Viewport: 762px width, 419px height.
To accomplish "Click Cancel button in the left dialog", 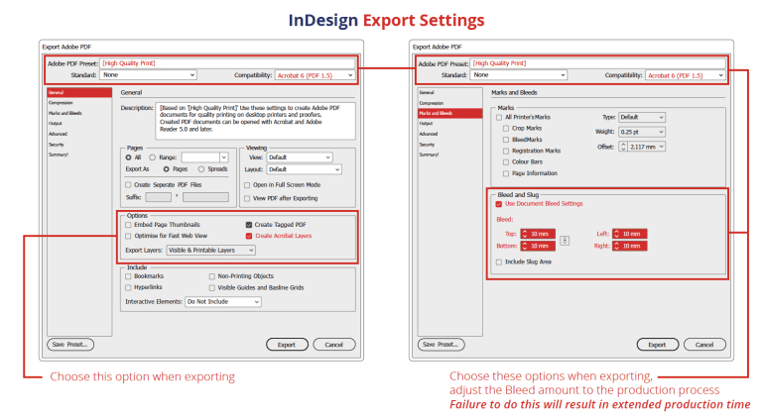I will tap(333, 345).
